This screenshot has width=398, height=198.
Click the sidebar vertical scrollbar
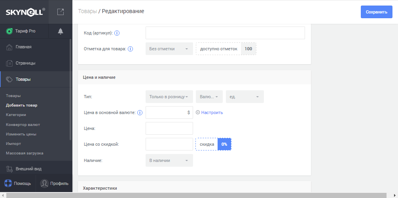click(70, 89)
